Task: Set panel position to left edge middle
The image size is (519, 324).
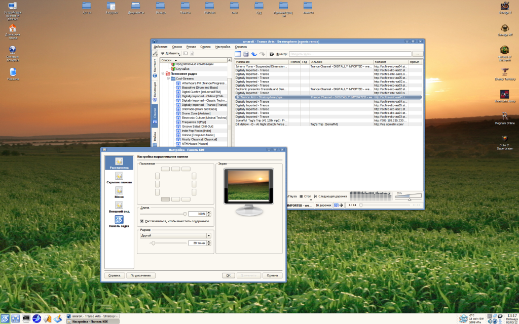Action: click(x=157, y=184)
